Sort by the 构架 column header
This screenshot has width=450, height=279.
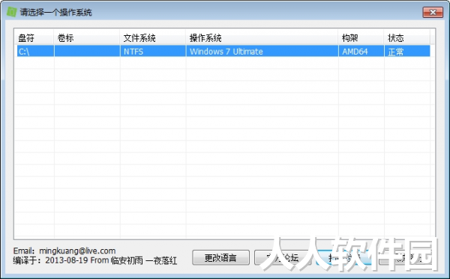pyautogui.click(x=361, y=37)
